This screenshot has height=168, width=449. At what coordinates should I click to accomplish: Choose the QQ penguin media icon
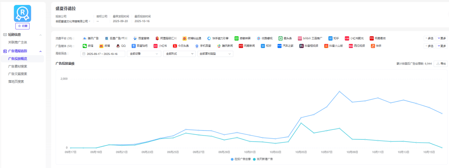(x=118, y=46)
